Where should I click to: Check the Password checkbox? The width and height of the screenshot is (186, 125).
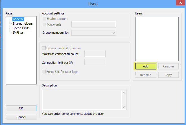pyautogui.click(x=44, y=25)
